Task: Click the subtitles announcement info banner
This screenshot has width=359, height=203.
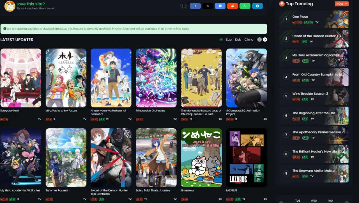Action: pos(134,29)
